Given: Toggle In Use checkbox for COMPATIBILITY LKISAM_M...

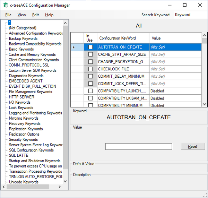Looking at the screenshot, I should [x=90, y=98].
